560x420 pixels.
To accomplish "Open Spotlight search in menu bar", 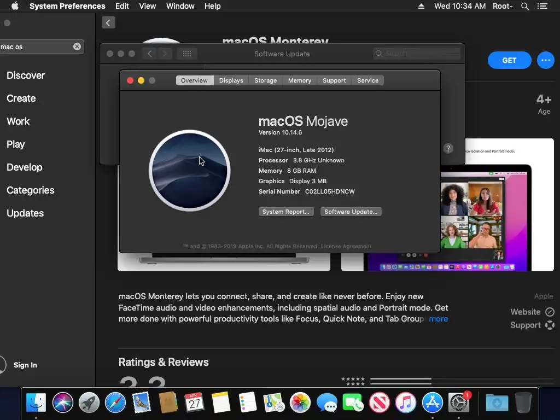I will pos(524,6).
